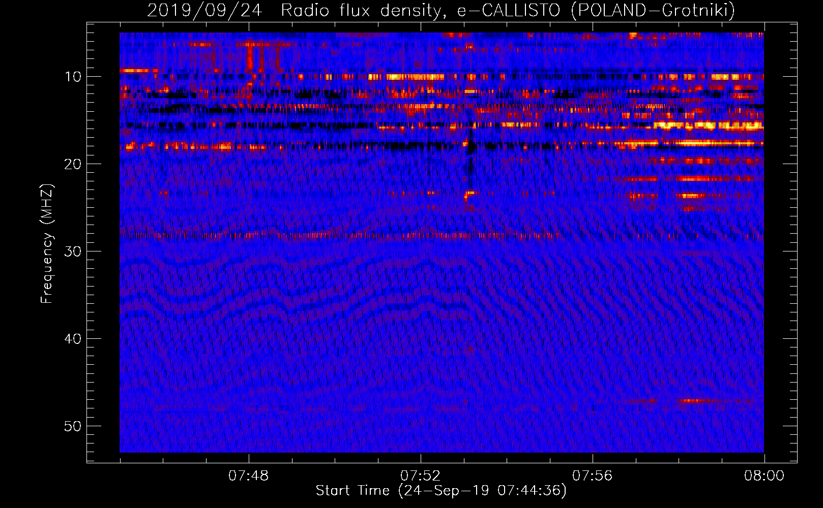Select the 08:00 time tick label
The height and width of the screenshot is (508, 823).
[764, 476]
